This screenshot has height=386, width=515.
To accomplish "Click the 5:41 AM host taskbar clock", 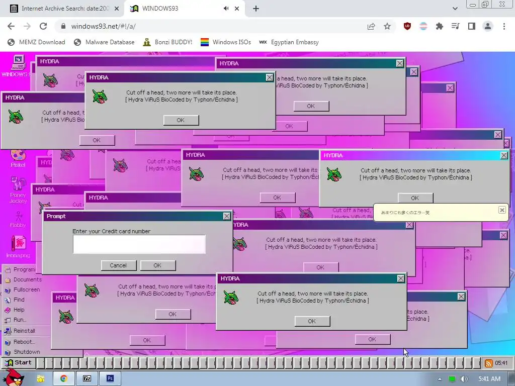I will click(x=489, y=379).
